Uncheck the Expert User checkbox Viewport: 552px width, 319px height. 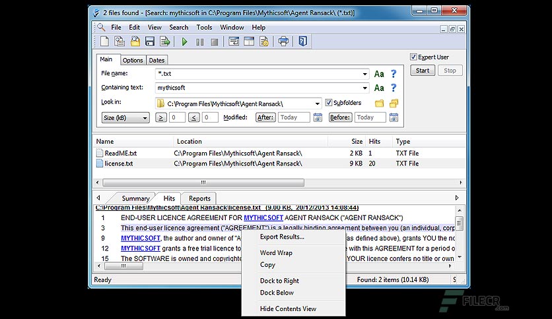pyautogui.click(x=413, y=57)
